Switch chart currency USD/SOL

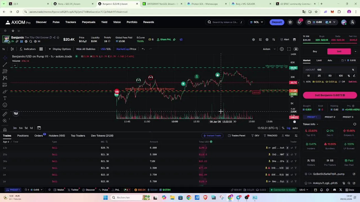tap(106, 49)
